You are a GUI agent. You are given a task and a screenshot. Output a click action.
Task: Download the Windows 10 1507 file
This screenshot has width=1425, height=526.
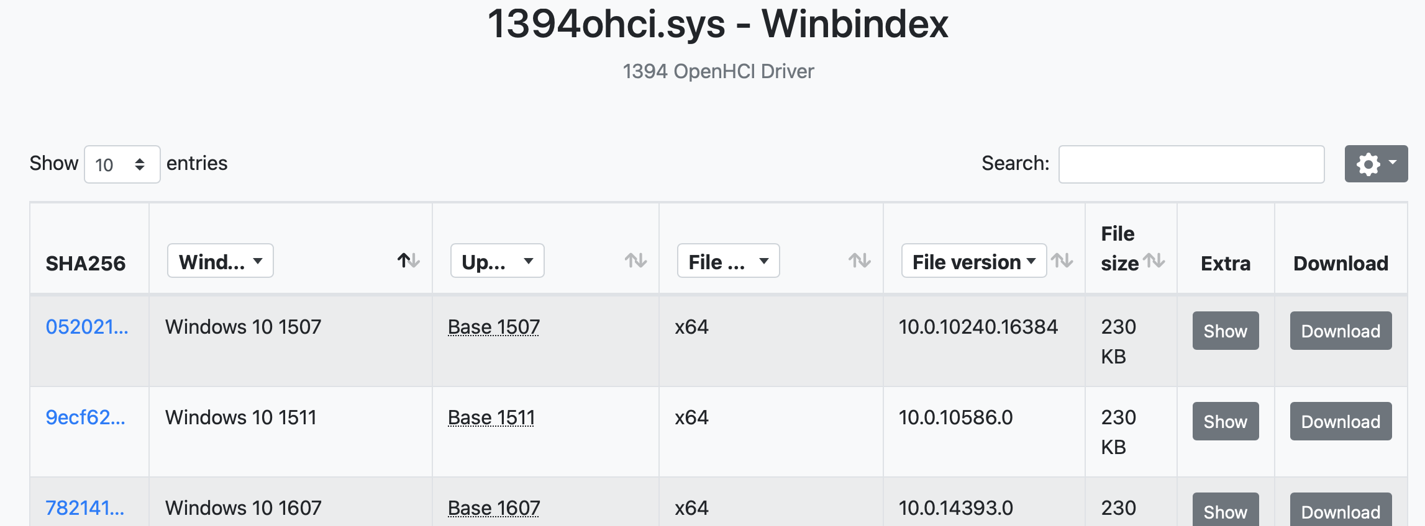click(1341, 331)
